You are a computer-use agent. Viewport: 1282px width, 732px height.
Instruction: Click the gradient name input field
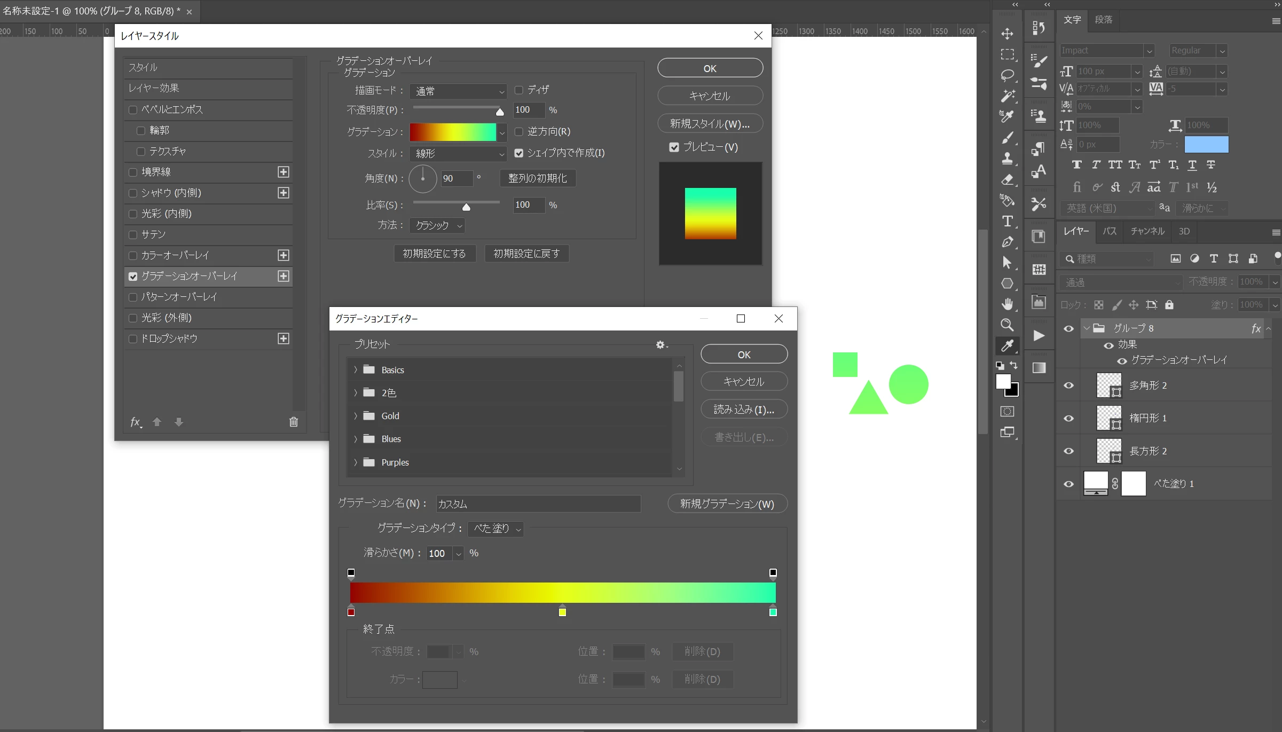pos(538,503)
